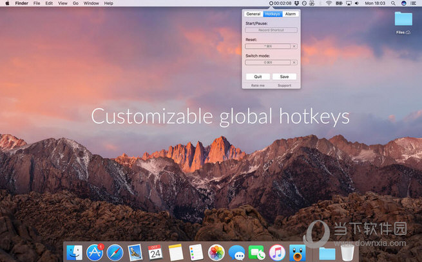Click the Rate me link
The image size is (422, 262).
pos(258,85)
